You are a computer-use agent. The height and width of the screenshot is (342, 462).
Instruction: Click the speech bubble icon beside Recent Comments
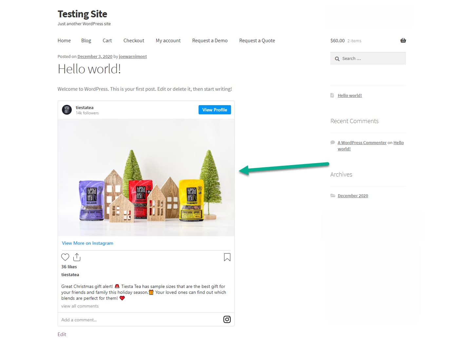click(332, 142)
